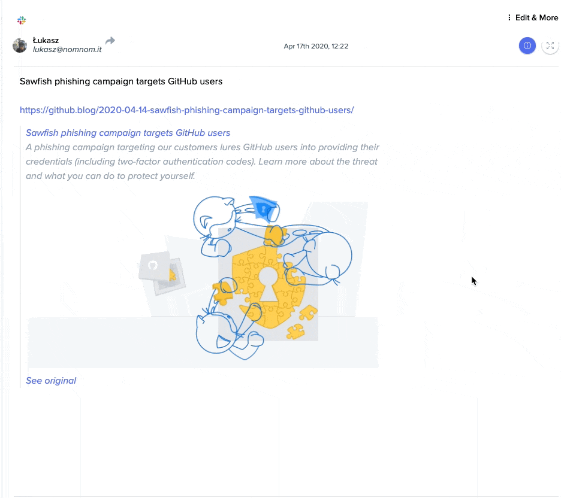Click the expand fullscreen icon
Viewport: 561px width, 498px height.
pos(550,45)
